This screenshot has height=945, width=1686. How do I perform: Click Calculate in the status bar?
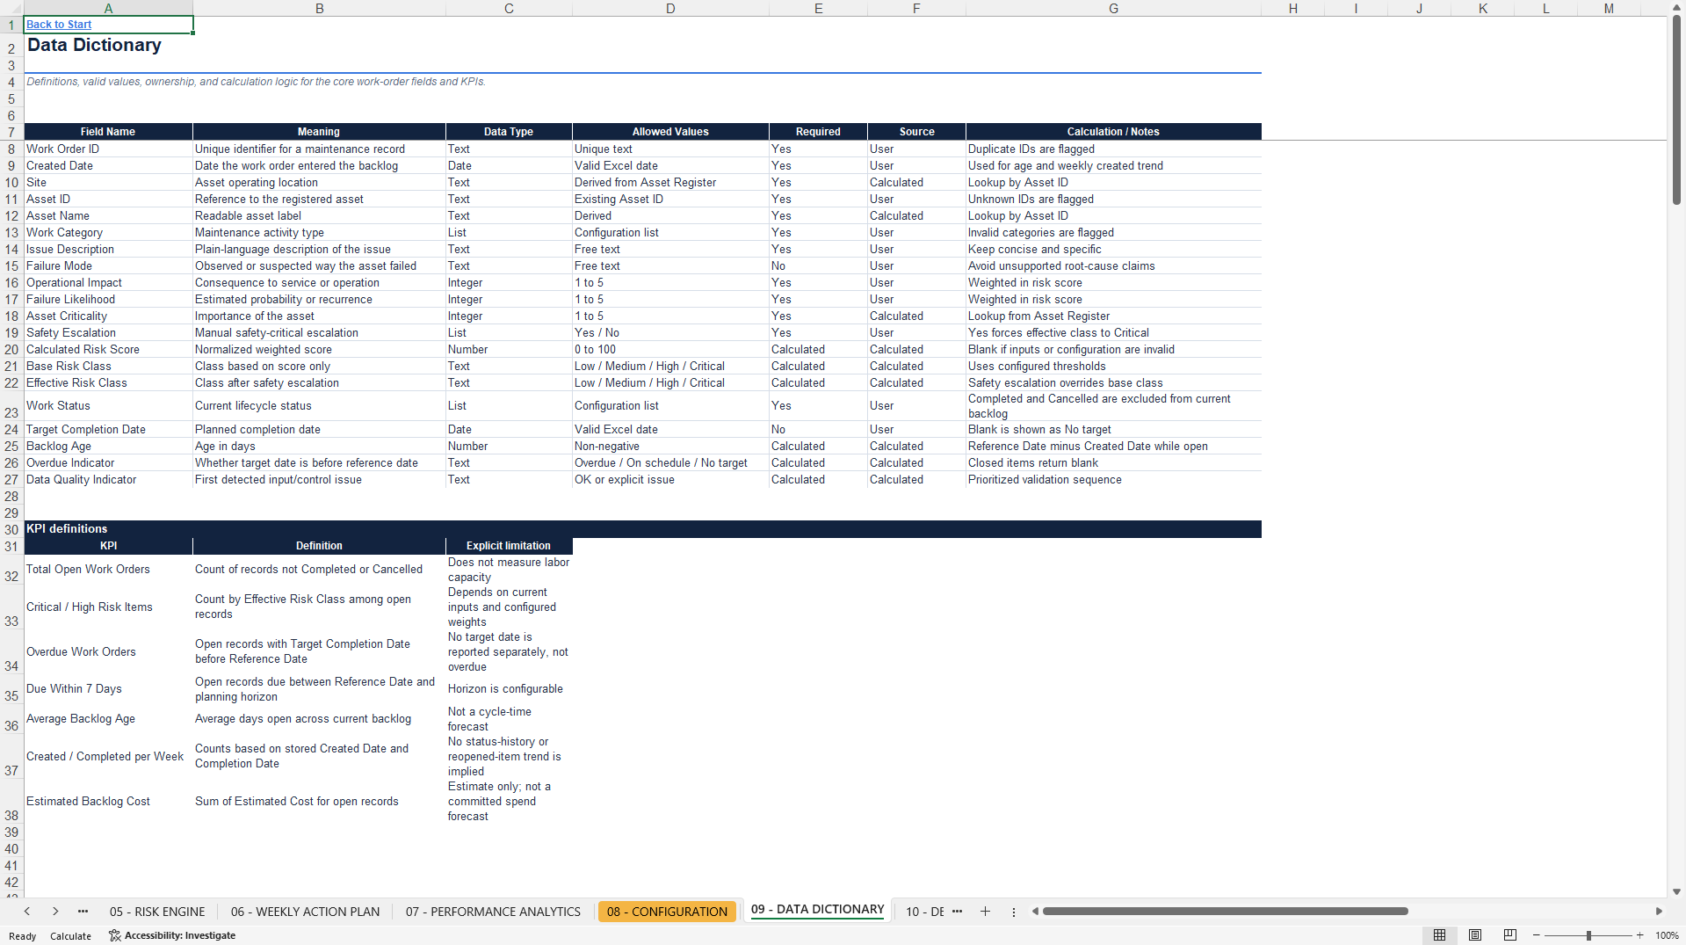click(x=70, y=936)
